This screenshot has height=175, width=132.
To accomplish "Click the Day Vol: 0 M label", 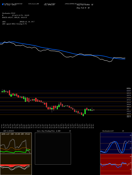I will pos(83,8).
